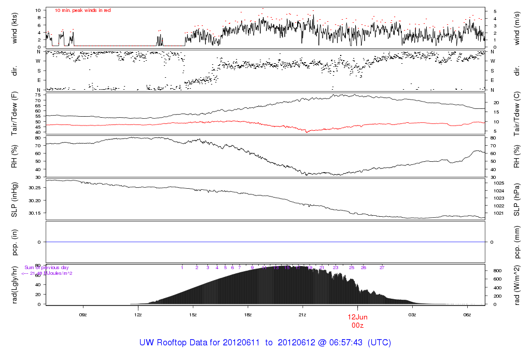Viewport: 531px width, 363px height.
Task: Click the "09z" time tick label
Action: pos(83,315)
